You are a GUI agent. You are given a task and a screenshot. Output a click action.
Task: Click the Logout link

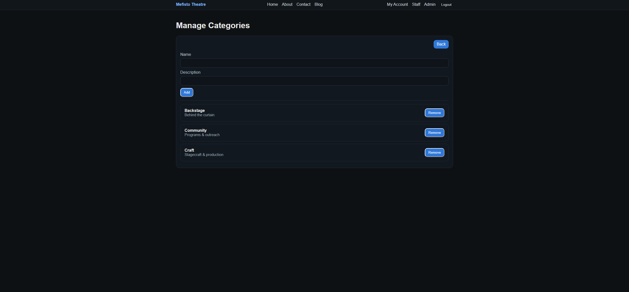(x=446, y=5)
